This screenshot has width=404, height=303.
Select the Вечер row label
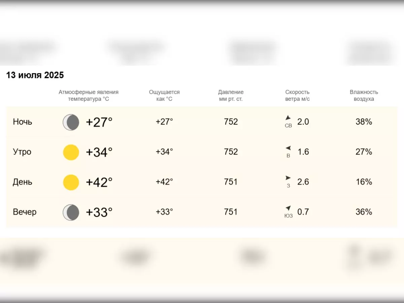click(x=25, y=212)
